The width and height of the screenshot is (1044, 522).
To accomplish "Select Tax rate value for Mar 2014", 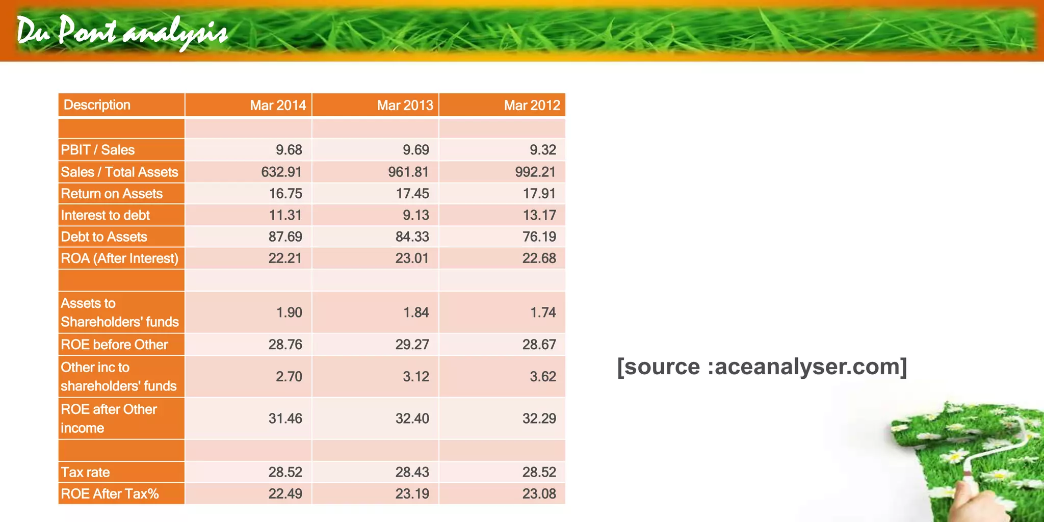I will pyautogui.click(x=285, y=472).
